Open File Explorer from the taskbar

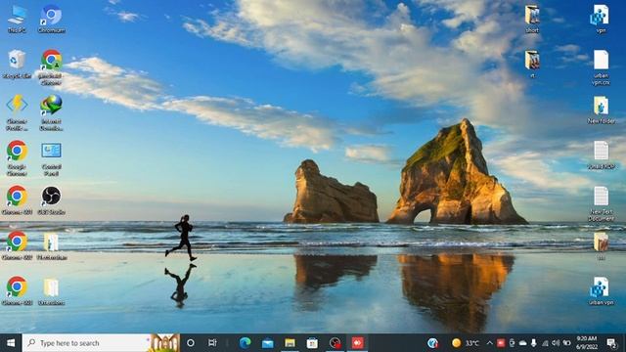click(x=290, y=343)
